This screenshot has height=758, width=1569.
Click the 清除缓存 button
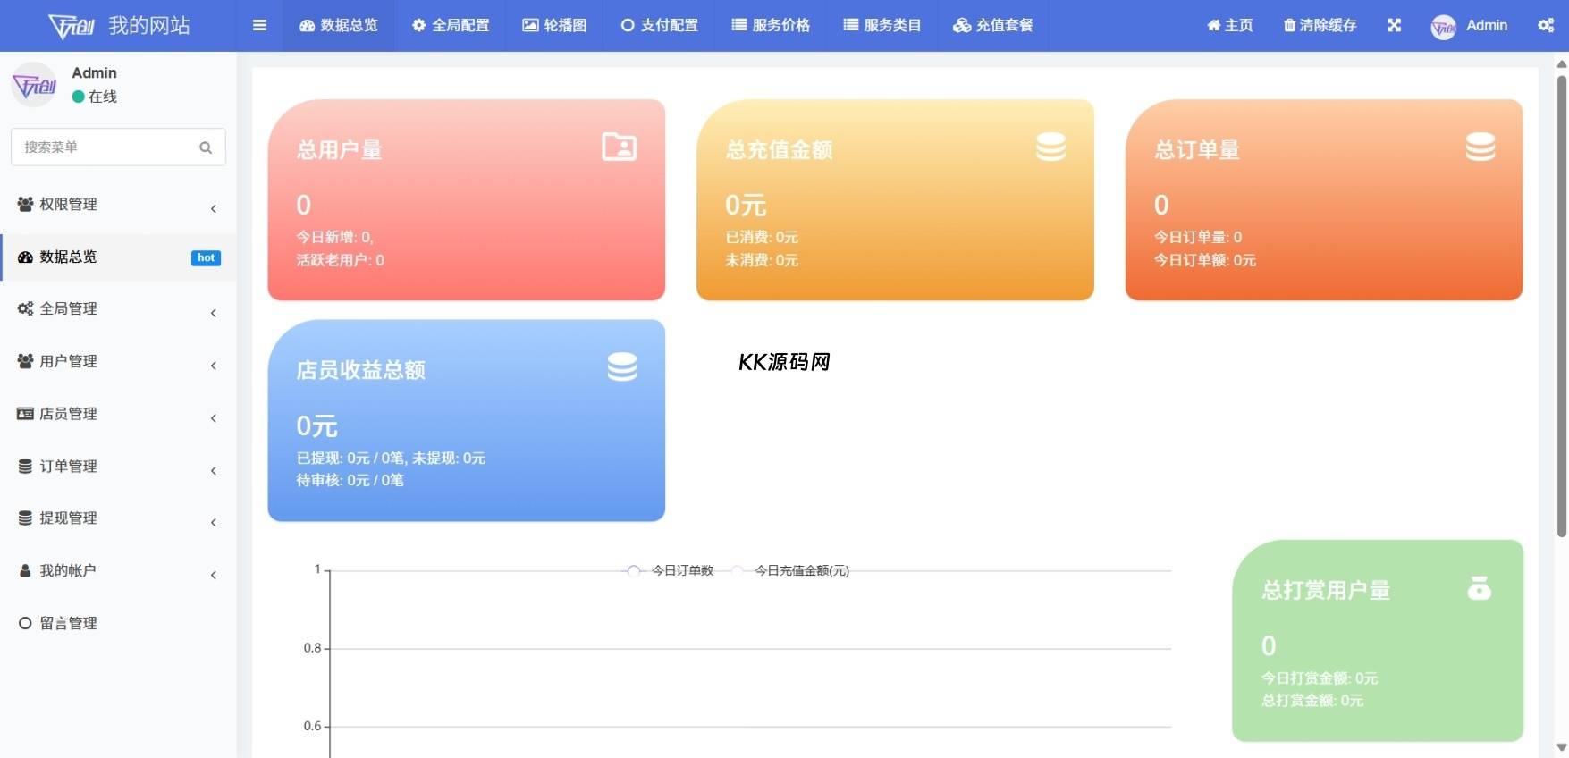[x=1320, y=25]
